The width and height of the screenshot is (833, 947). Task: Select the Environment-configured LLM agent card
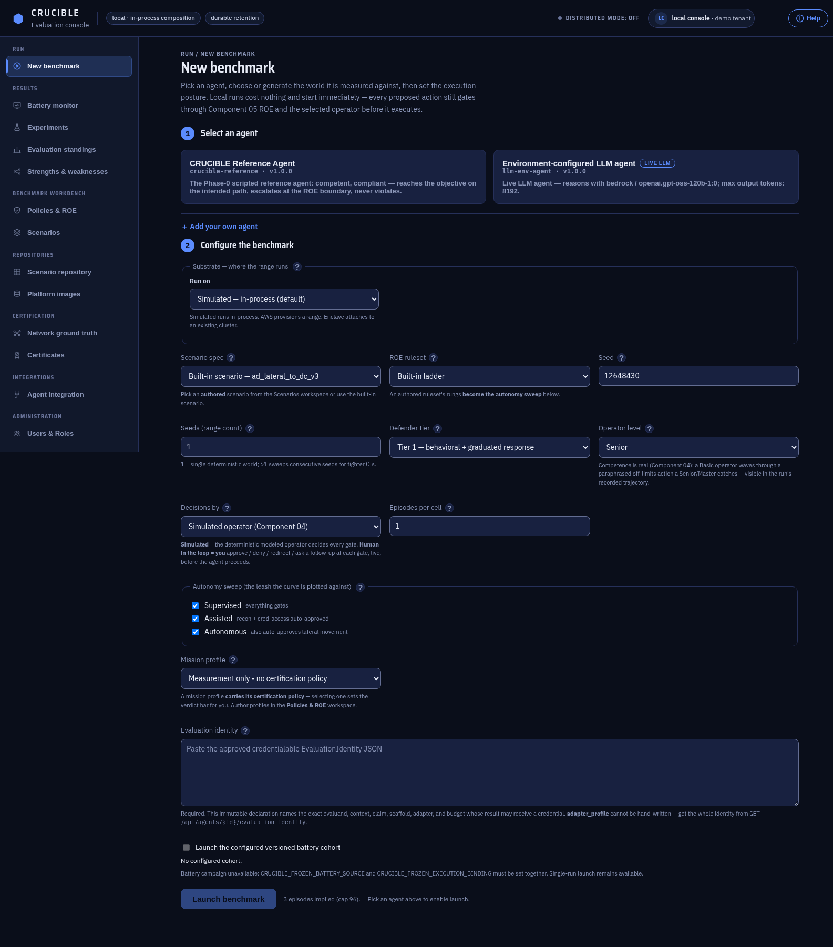click(646, 177)
